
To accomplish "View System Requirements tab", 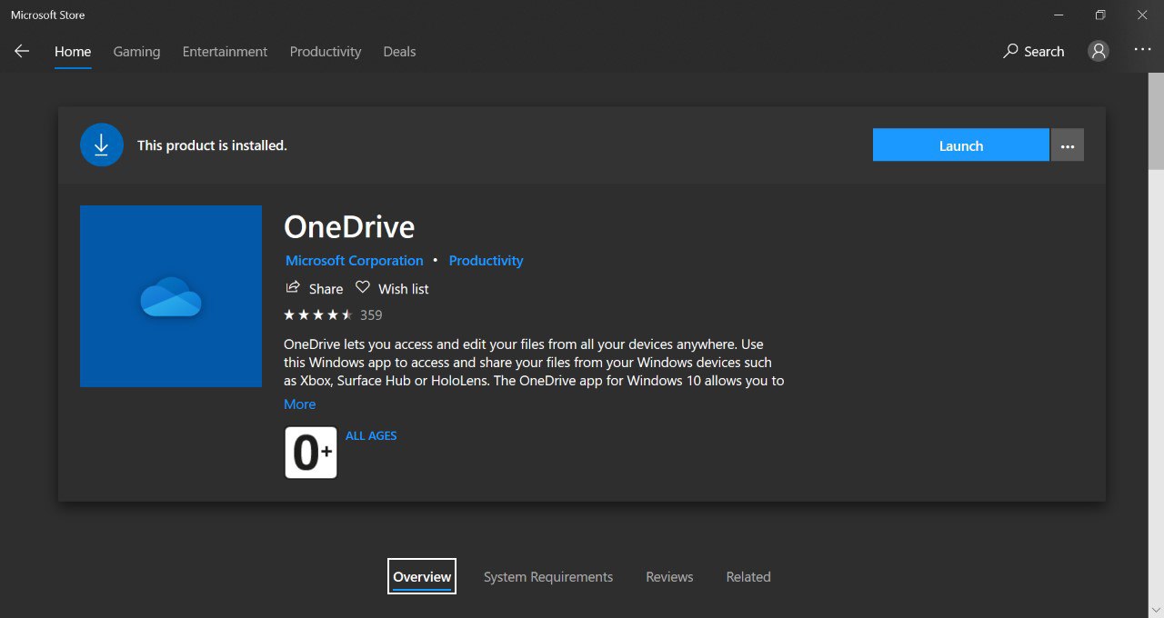I will (548, 576).
